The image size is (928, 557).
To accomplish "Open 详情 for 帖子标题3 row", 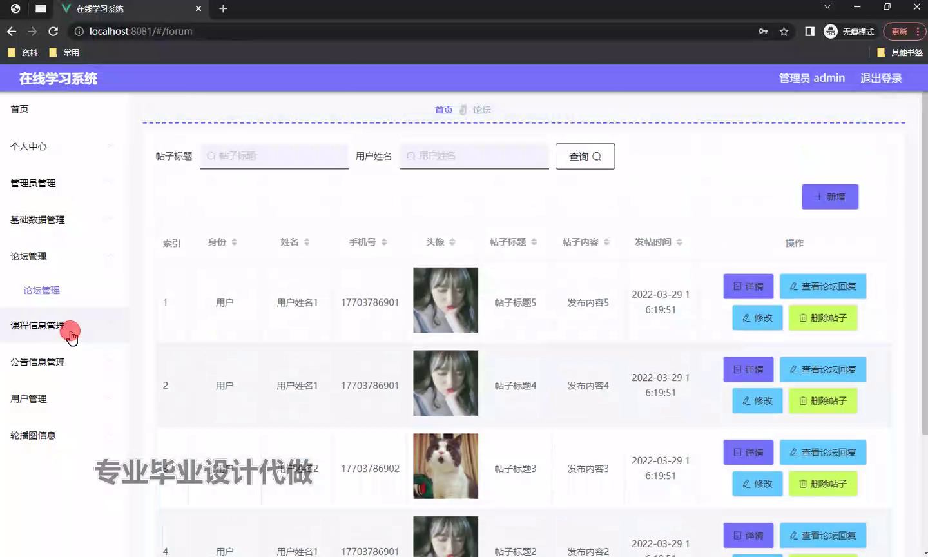I will click(x=748, y=453).
